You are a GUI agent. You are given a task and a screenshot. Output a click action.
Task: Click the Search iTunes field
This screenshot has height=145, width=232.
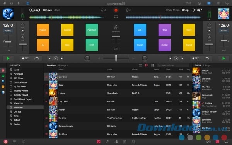click(x=173, y=65)
